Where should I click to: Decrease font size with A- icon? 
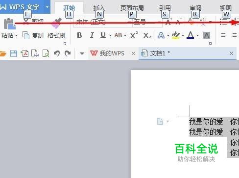pyautogui.click(x=179, y=22)
